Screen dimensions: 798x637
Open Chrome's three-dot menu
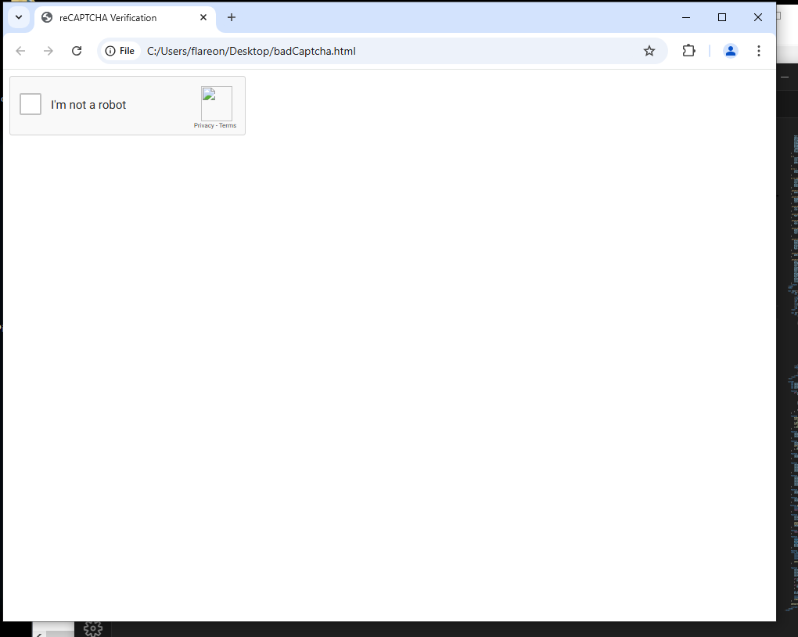758,51
